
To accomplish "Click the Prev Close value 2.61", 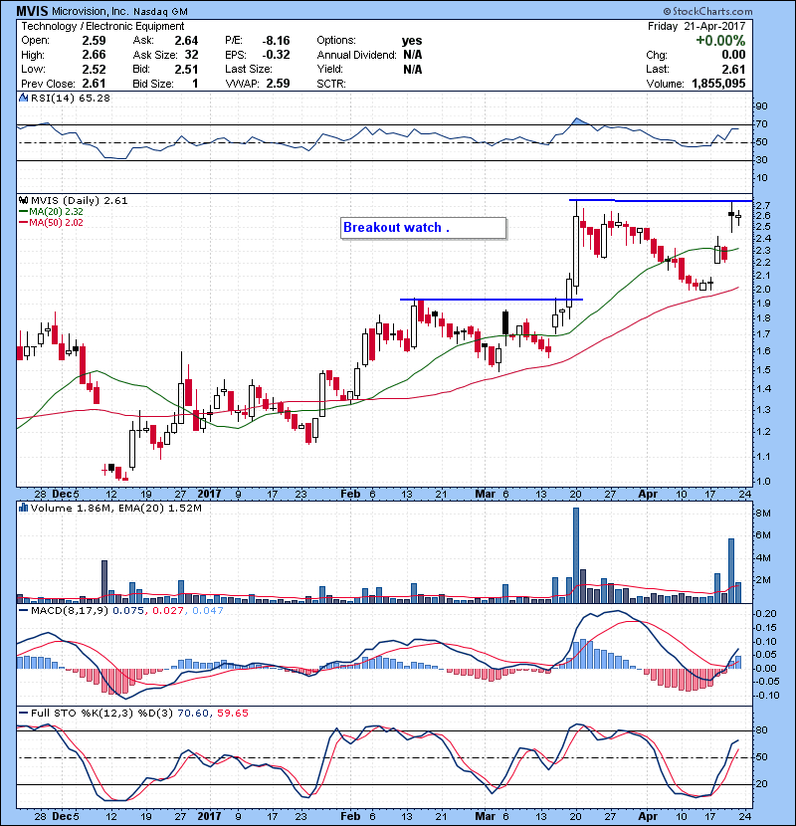I will point(94,84).
